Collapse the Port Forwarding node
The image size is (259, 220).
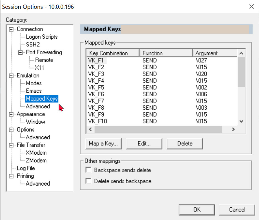pyautogui.click(x=20, y=52)
